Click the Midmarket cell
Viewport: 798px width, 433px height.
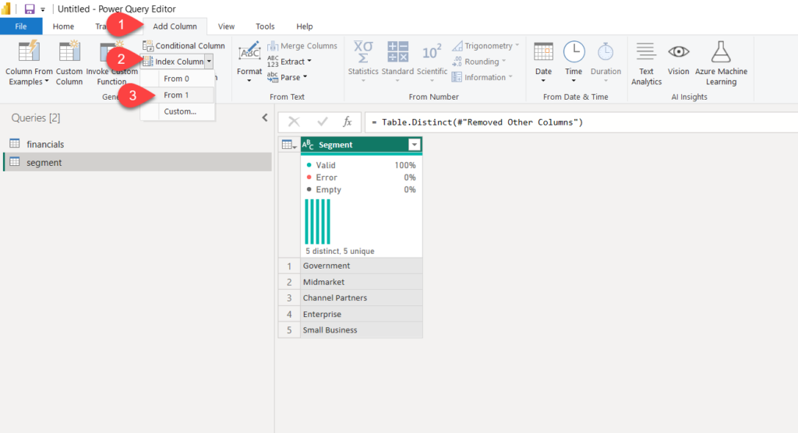[362, 282]
